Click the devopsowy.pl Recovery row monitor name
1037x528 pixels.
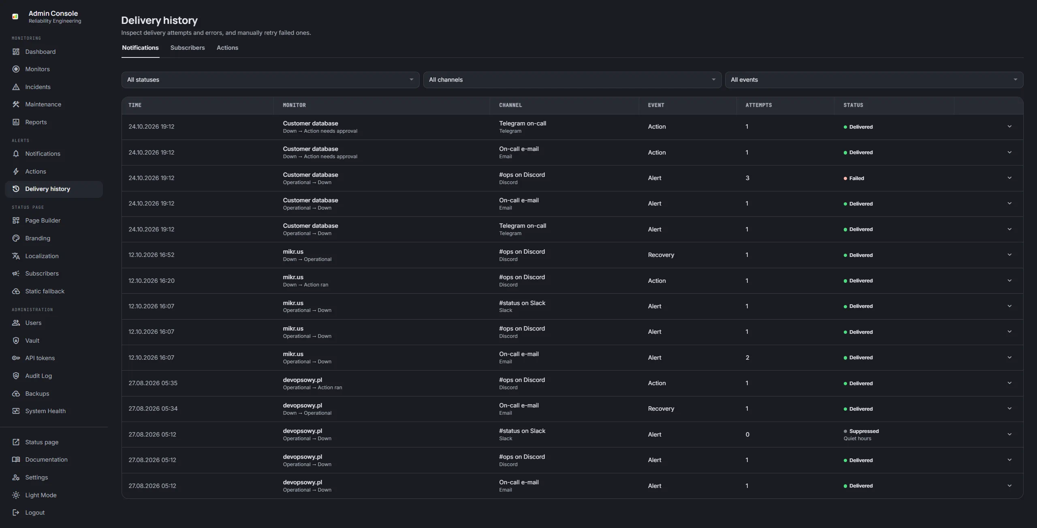[x=302, y=405]
